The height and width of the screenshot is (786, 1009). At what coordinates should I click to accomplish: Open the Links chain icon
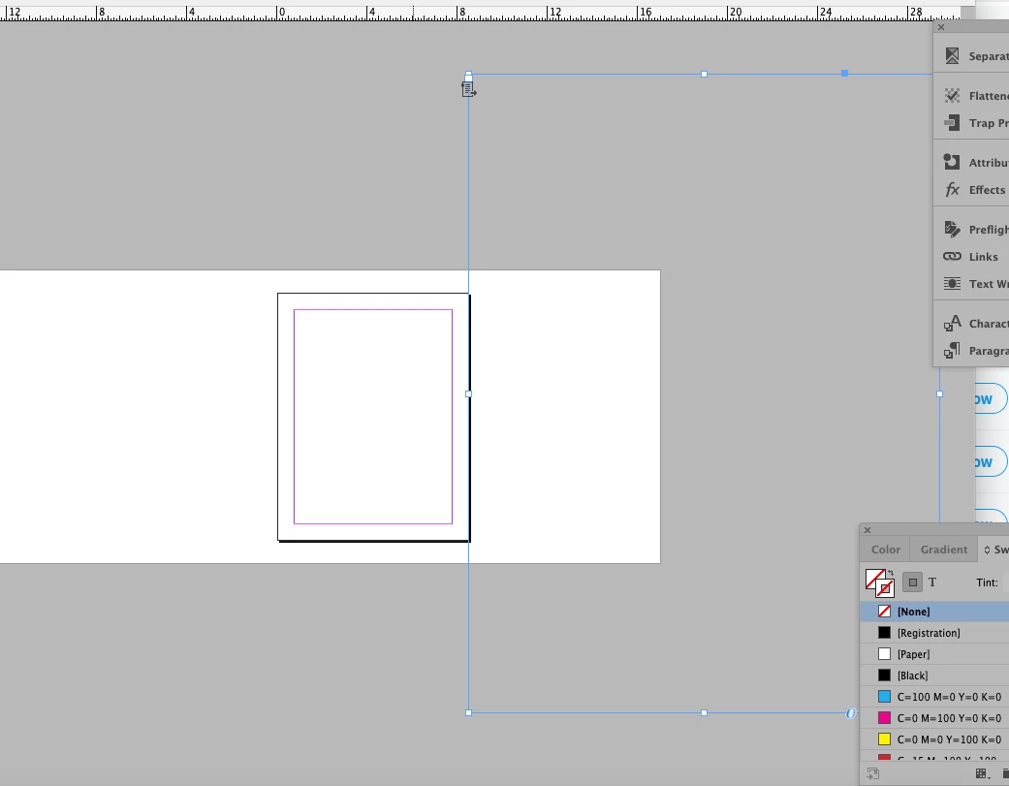(x=952, y=256)
